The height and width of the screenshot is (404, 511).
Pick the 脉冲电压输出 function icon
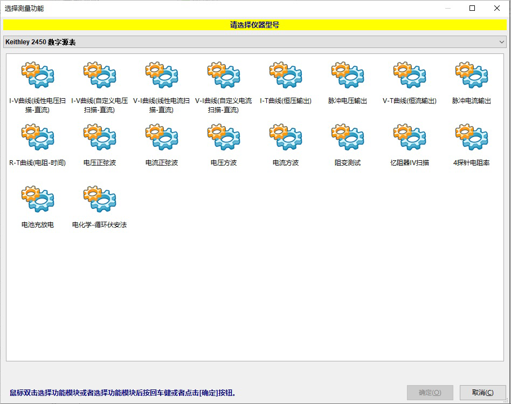(x=348, y=76)
